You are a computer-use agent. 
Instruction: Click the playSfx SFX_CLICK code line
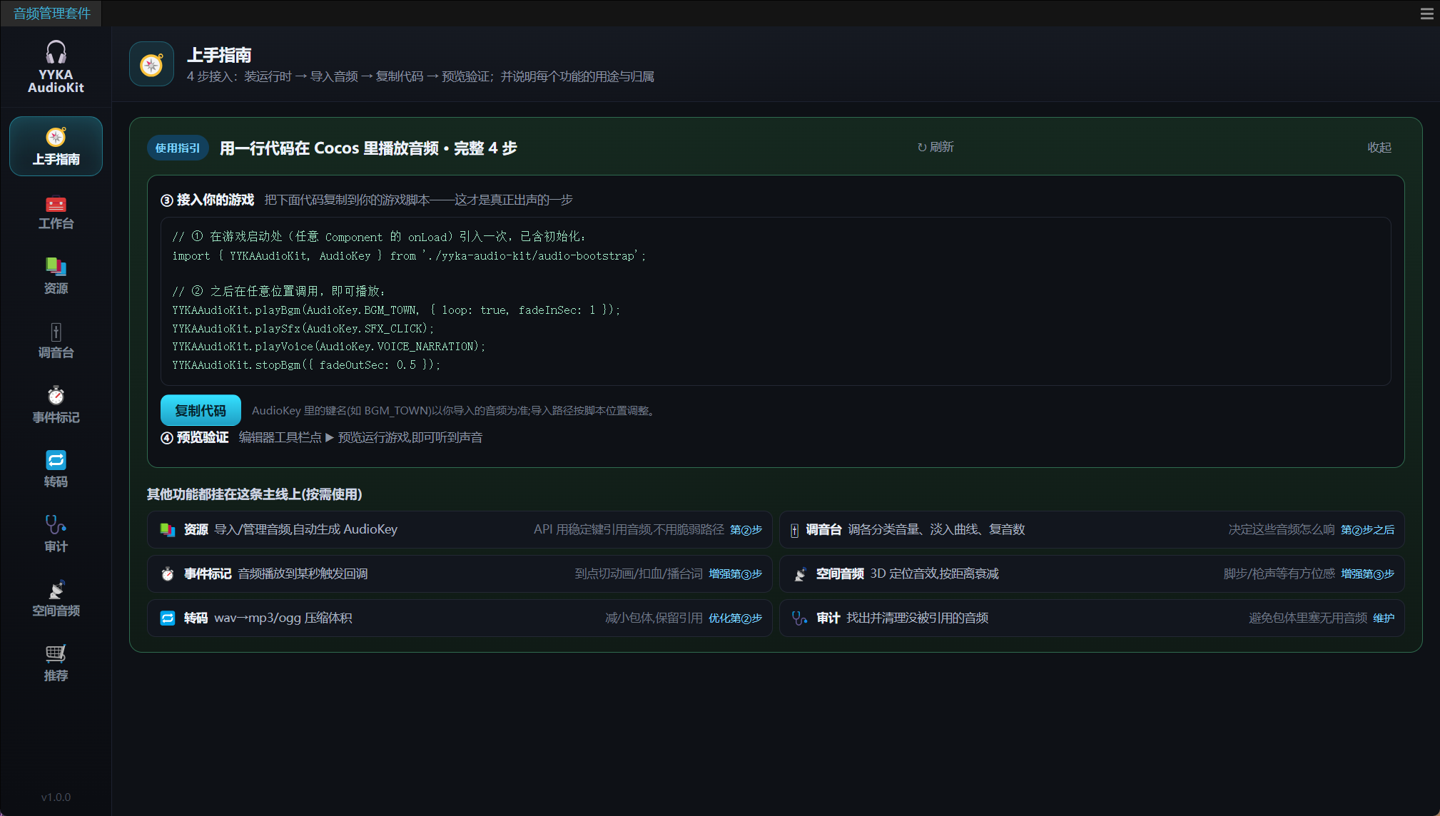point(303,328)
